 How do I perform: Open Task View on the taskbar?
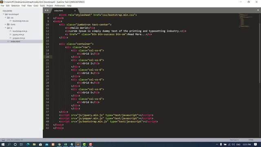click(x=21, y=144)
